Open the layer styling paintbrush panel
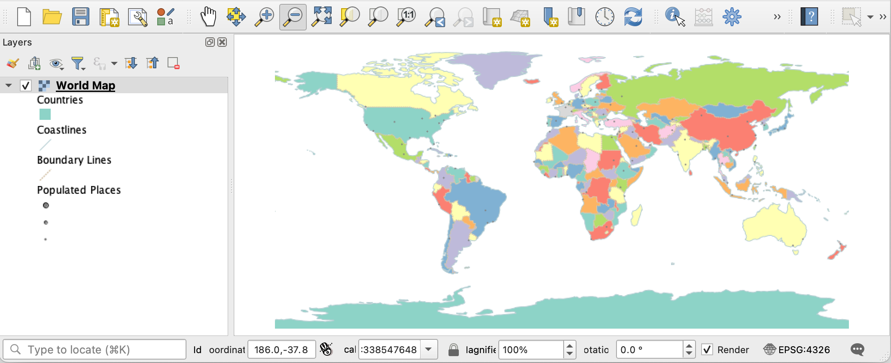Screen dimensions: 891x363 tap(12, 64)
